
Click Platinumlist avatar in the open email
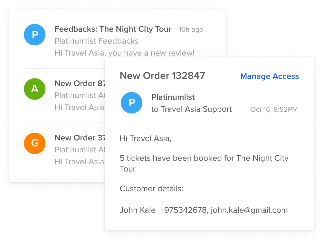coord(132,103)
